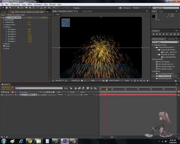Select the Puppet Pin tool

click(54, 8)
